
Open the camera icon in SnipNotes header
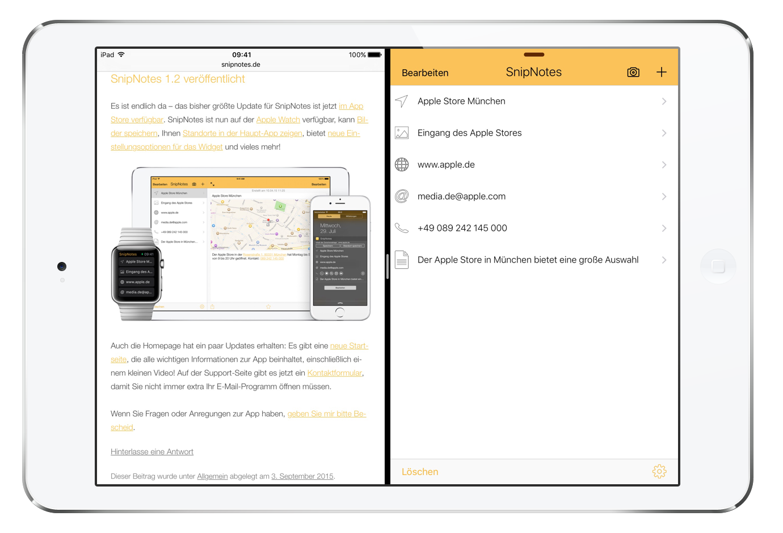(633, 72)
